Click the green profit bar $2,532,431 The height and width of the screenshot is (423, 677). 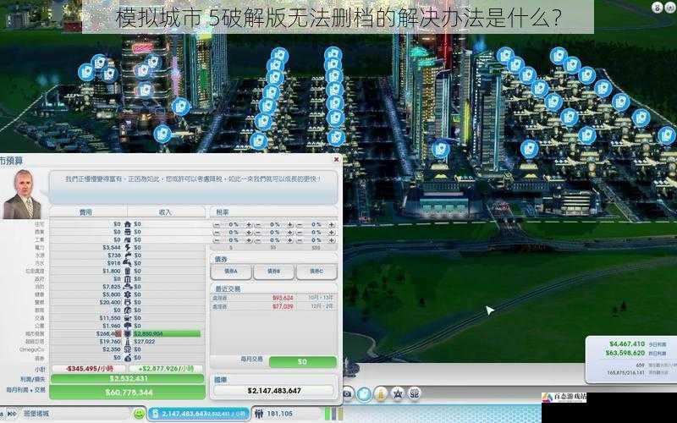[127, 379]
